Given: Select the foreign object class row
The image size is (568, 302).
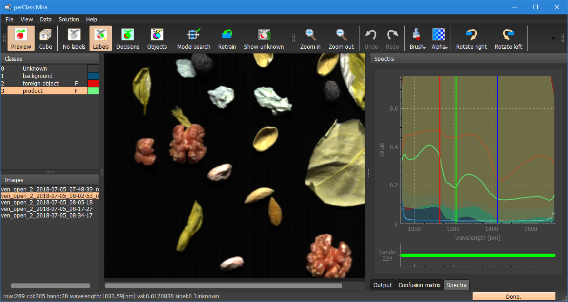Looking at the screenshot, I should click(41, 84).
